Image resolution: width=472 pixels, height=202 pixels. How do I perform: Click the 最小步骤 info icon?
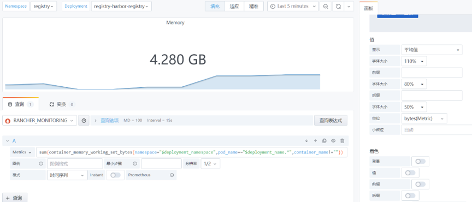coord(135,164)
